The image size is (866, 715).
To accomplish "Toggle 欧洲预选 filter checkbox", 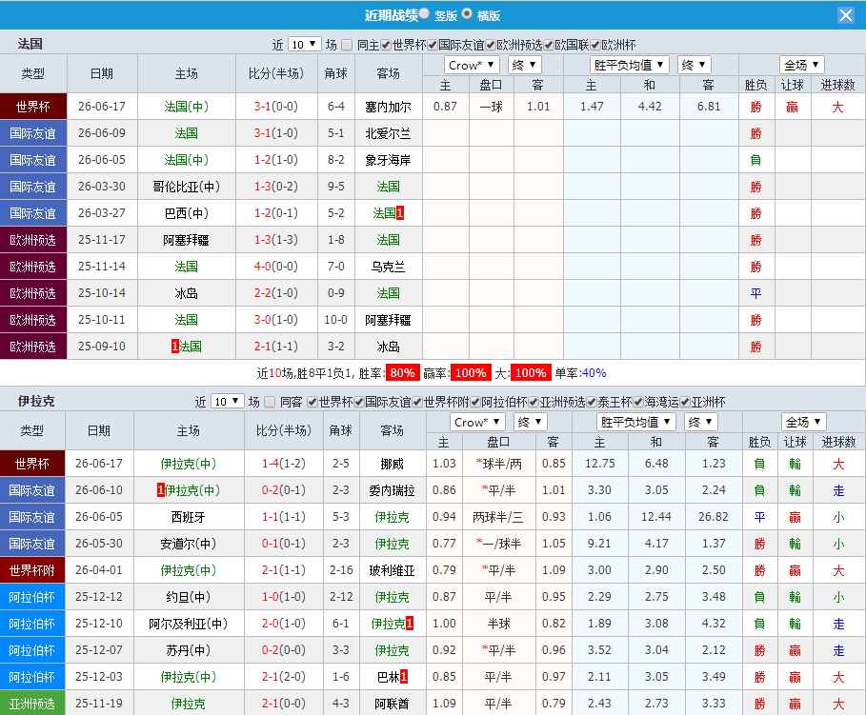I will [491, 45].
